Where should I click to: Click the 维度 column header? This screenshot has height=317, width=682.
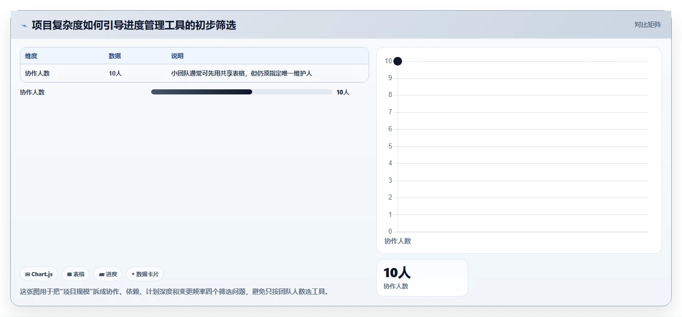point(31,56)
